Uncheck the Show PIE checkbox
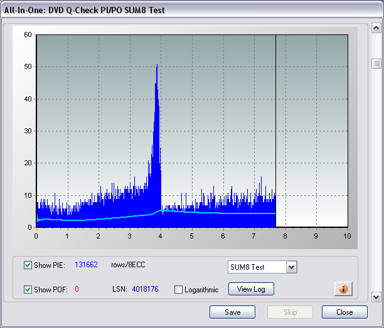The image size is (384, 328). [28, 265]
